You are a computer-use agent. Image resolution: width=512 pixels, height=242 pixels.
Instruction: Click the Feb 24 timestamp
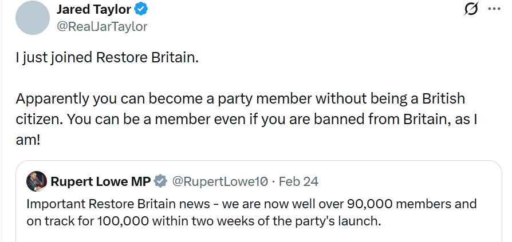point(298,182)
